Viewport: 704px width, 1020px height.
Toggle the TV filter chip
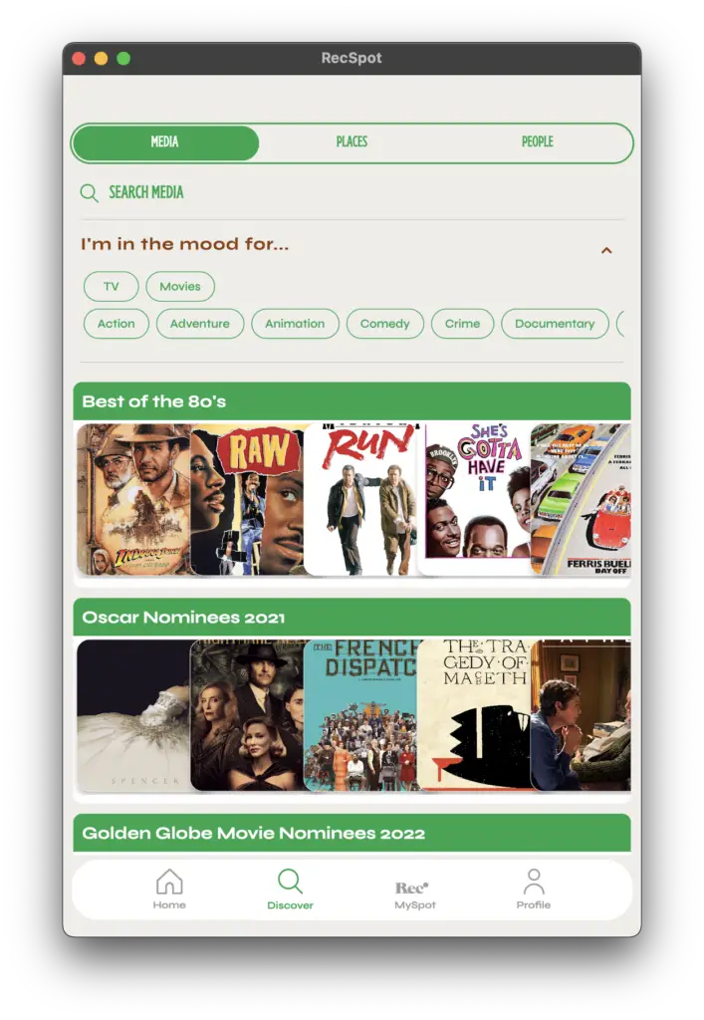click(112, 286)
